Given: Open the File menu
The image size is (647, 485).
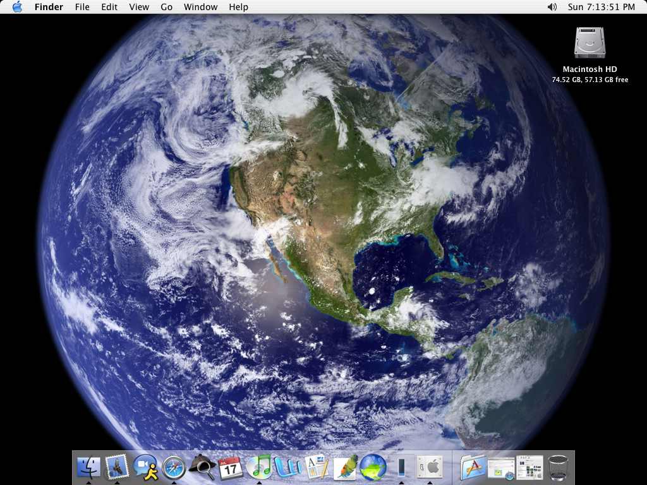Looking at the screenshot, I should (82, 7).
